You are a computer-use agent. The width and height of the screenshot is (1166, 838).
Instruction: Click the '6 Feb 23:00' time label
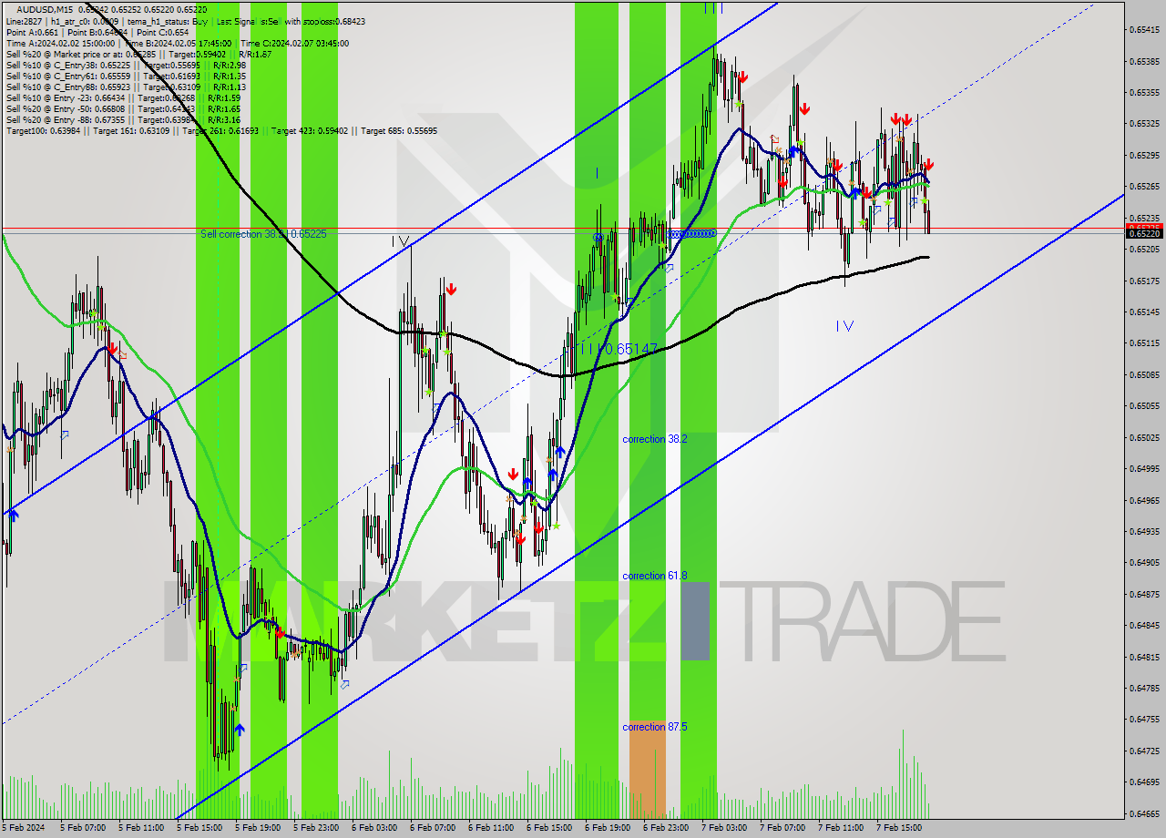(666, 828)
